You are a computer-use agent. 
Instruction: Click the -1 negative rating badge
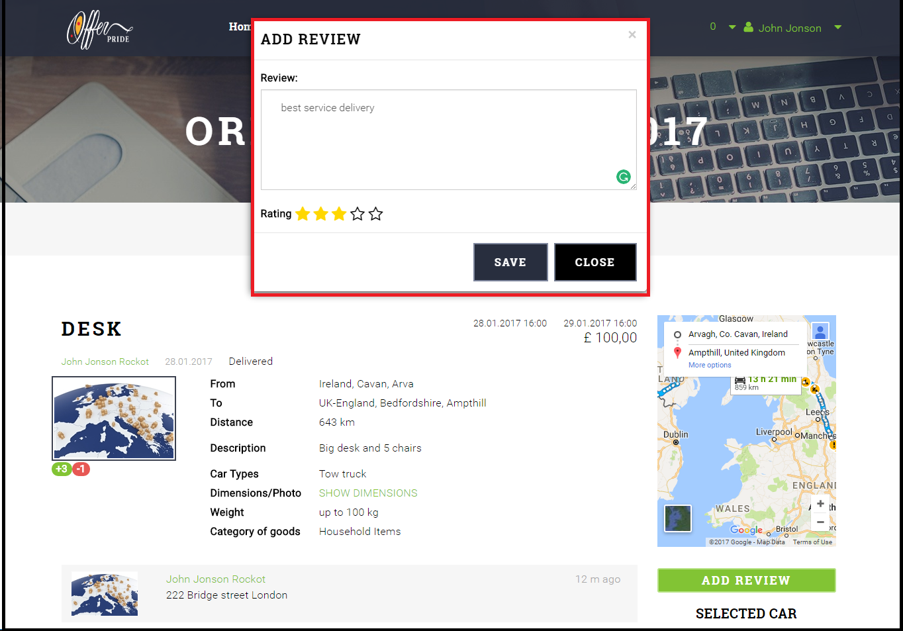click(81, 469)
